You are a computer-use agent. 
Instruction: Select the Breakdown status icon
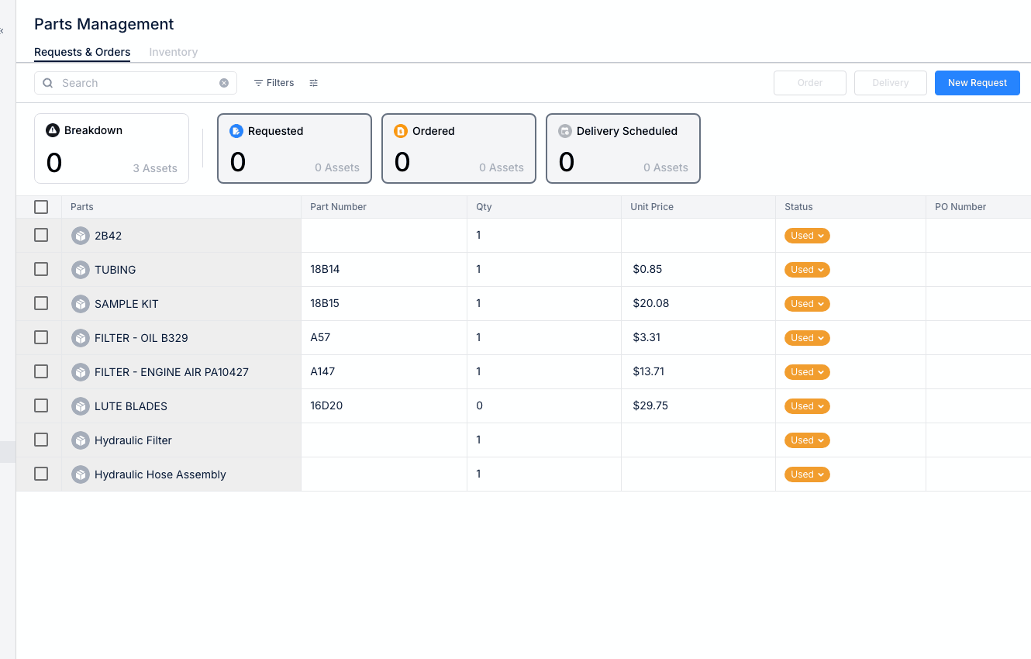click(x=53, y=130)
